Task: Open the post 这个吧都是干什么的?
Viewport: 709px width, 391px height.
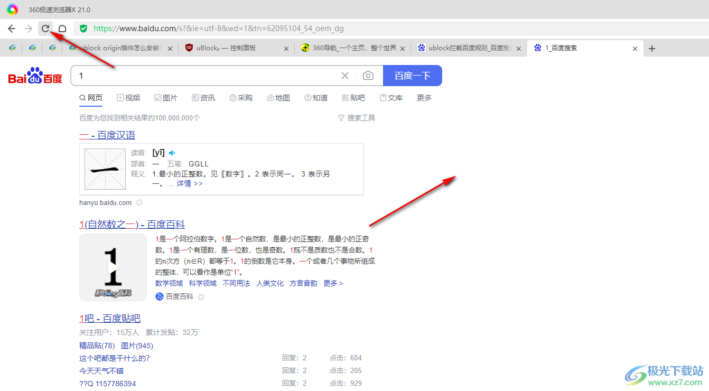Action: point(115,358)
